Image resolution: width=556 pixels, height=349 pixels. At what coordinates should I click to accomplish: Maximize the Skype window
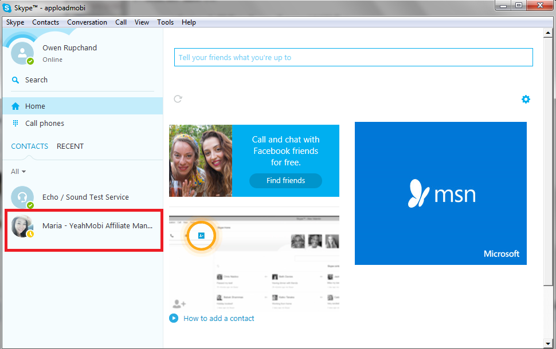[519, 6]
